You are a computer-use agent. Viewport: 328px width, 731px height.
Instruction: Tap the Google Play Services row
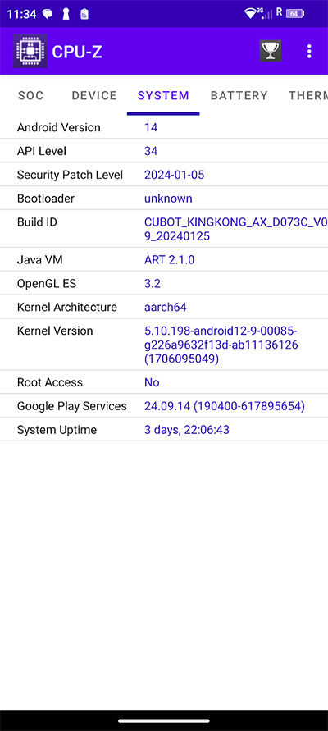tap(164, 406)
